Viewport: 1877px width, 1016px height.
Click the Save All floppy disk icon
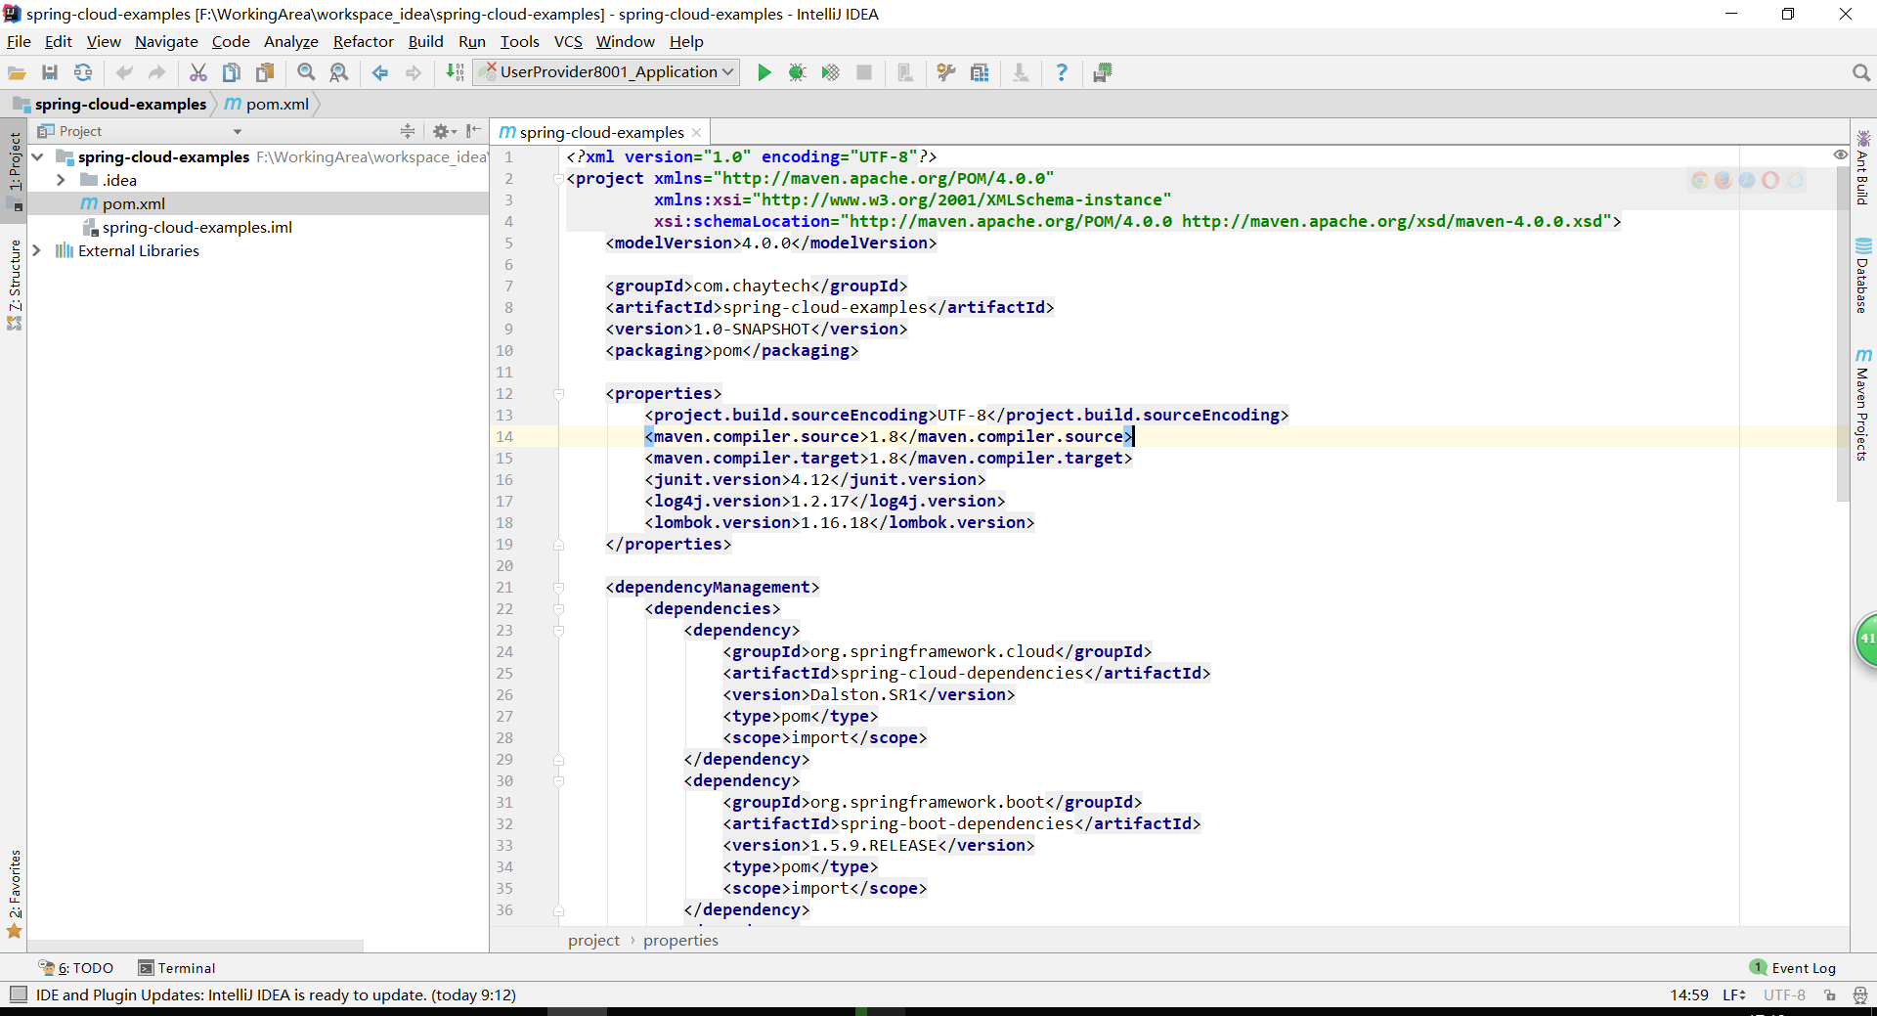point(50,72)
